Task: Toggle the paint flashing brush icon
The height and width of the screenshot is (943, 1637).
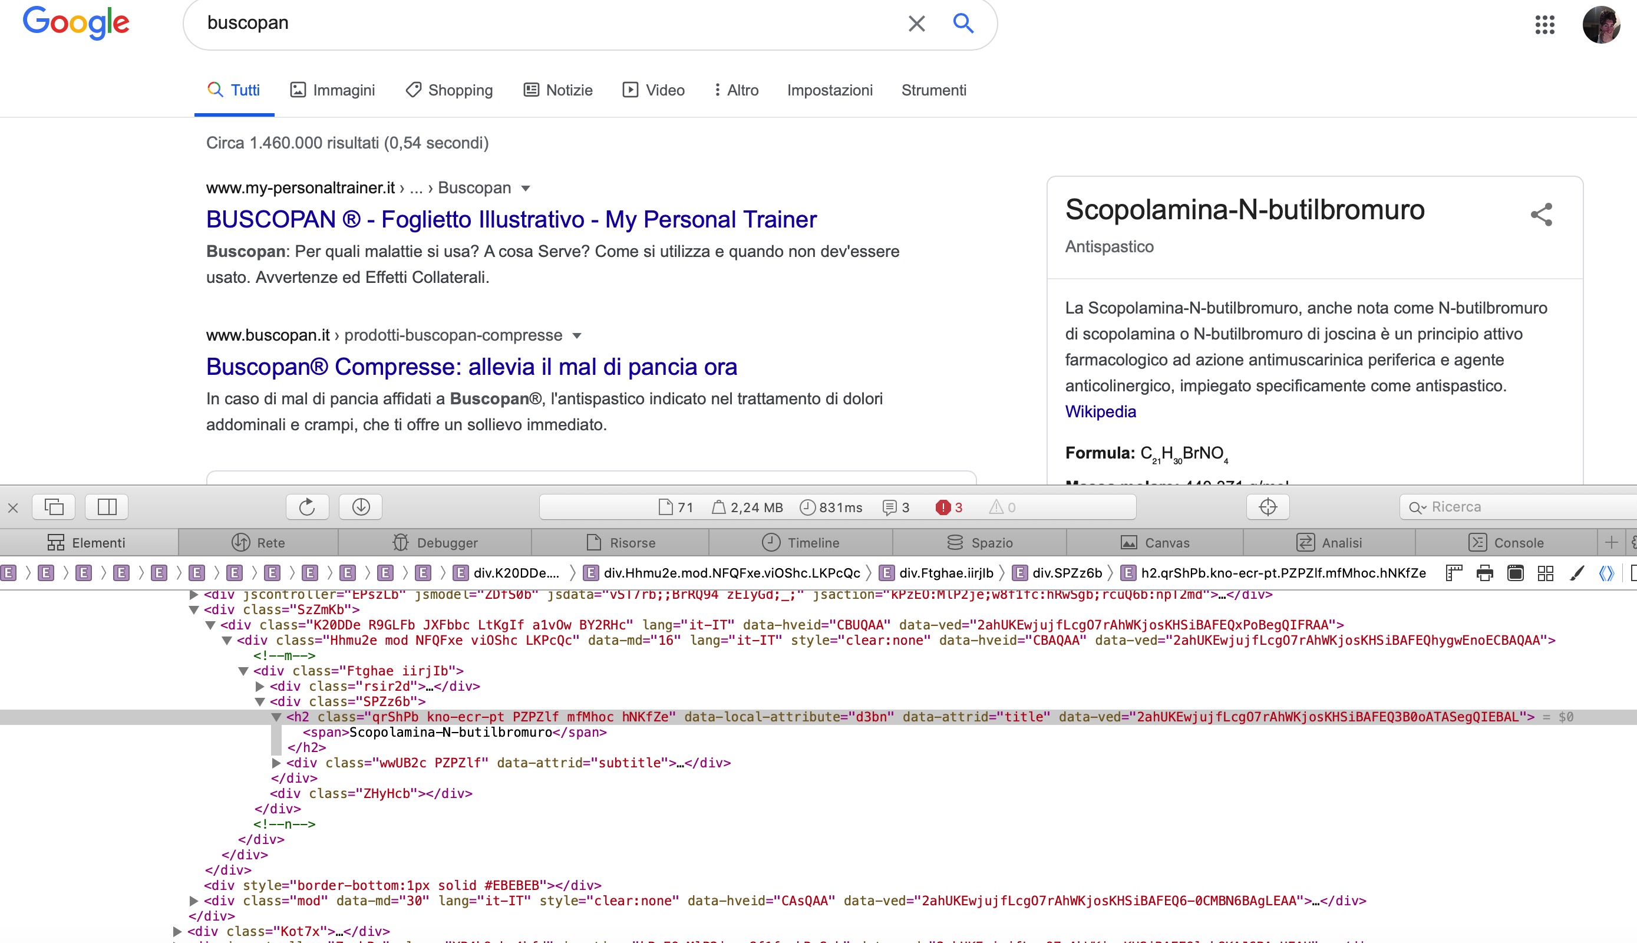Action: point(1577,573)
